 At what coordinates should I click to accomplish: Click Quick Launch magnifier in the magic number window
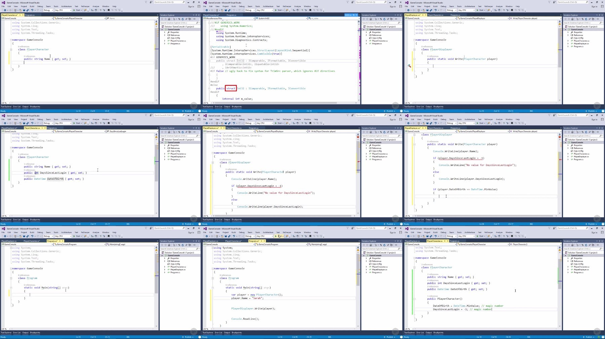click(x=587, y=228)
